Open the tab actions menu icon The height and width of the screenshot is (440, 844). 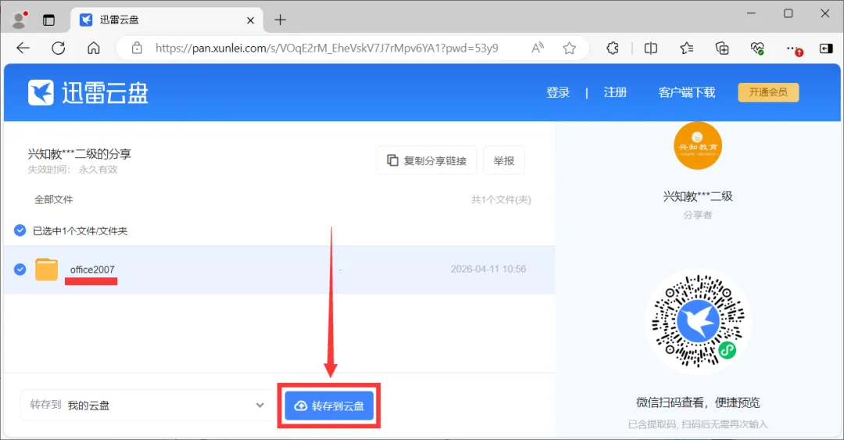coord(49,20)
